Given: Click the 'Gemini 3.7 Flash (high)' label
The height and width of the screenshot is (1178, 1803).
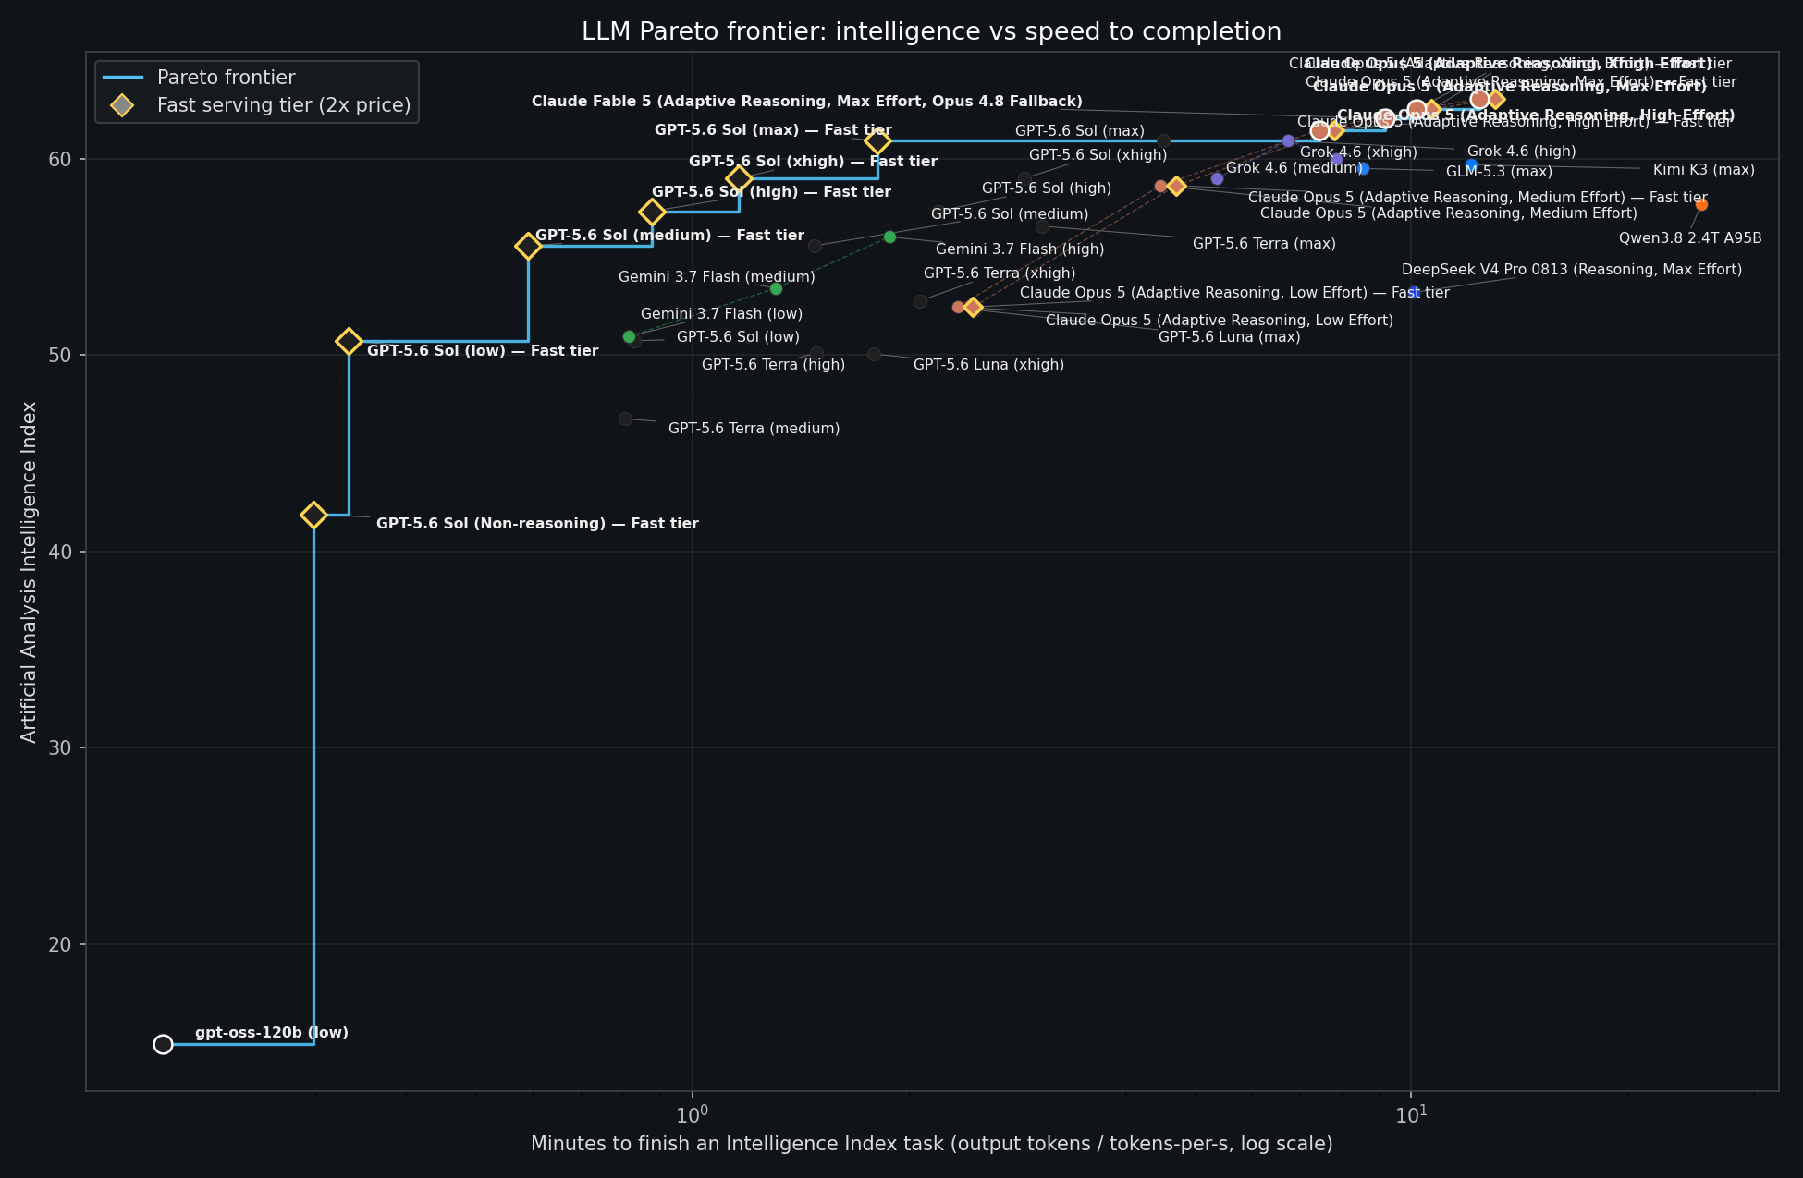Looking at the screenshot, I should pos(1020,249).
